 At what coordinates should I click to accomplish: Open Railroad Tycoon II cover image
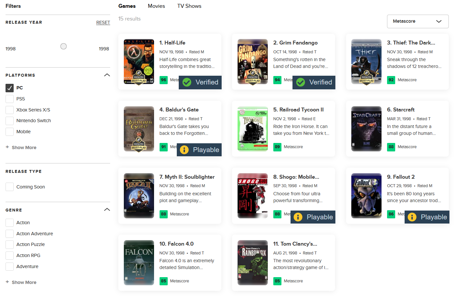[x=253, y=129]
